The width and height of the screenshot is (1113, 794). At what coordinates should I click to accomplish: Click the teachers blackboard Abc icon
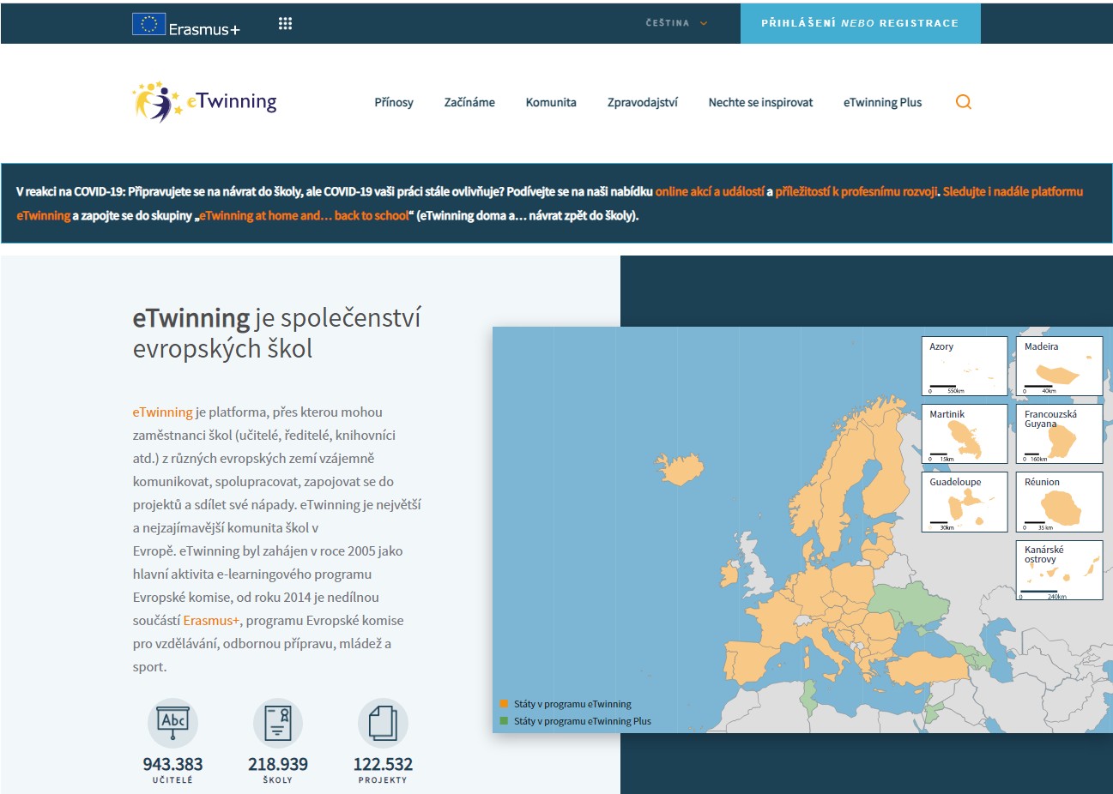(x=172, y=723)
